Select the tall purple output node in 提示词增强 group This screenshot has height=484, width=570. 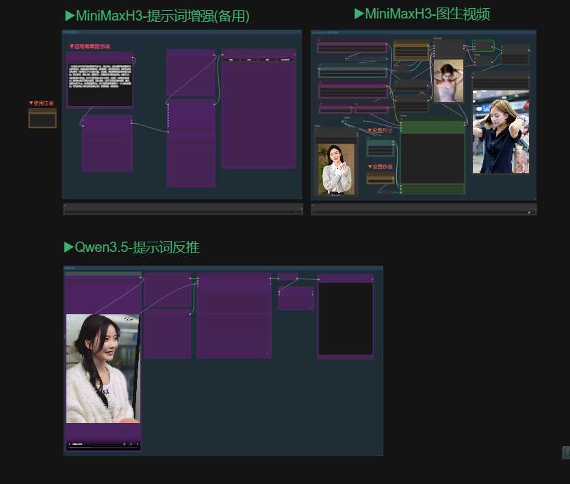(259, 109)
